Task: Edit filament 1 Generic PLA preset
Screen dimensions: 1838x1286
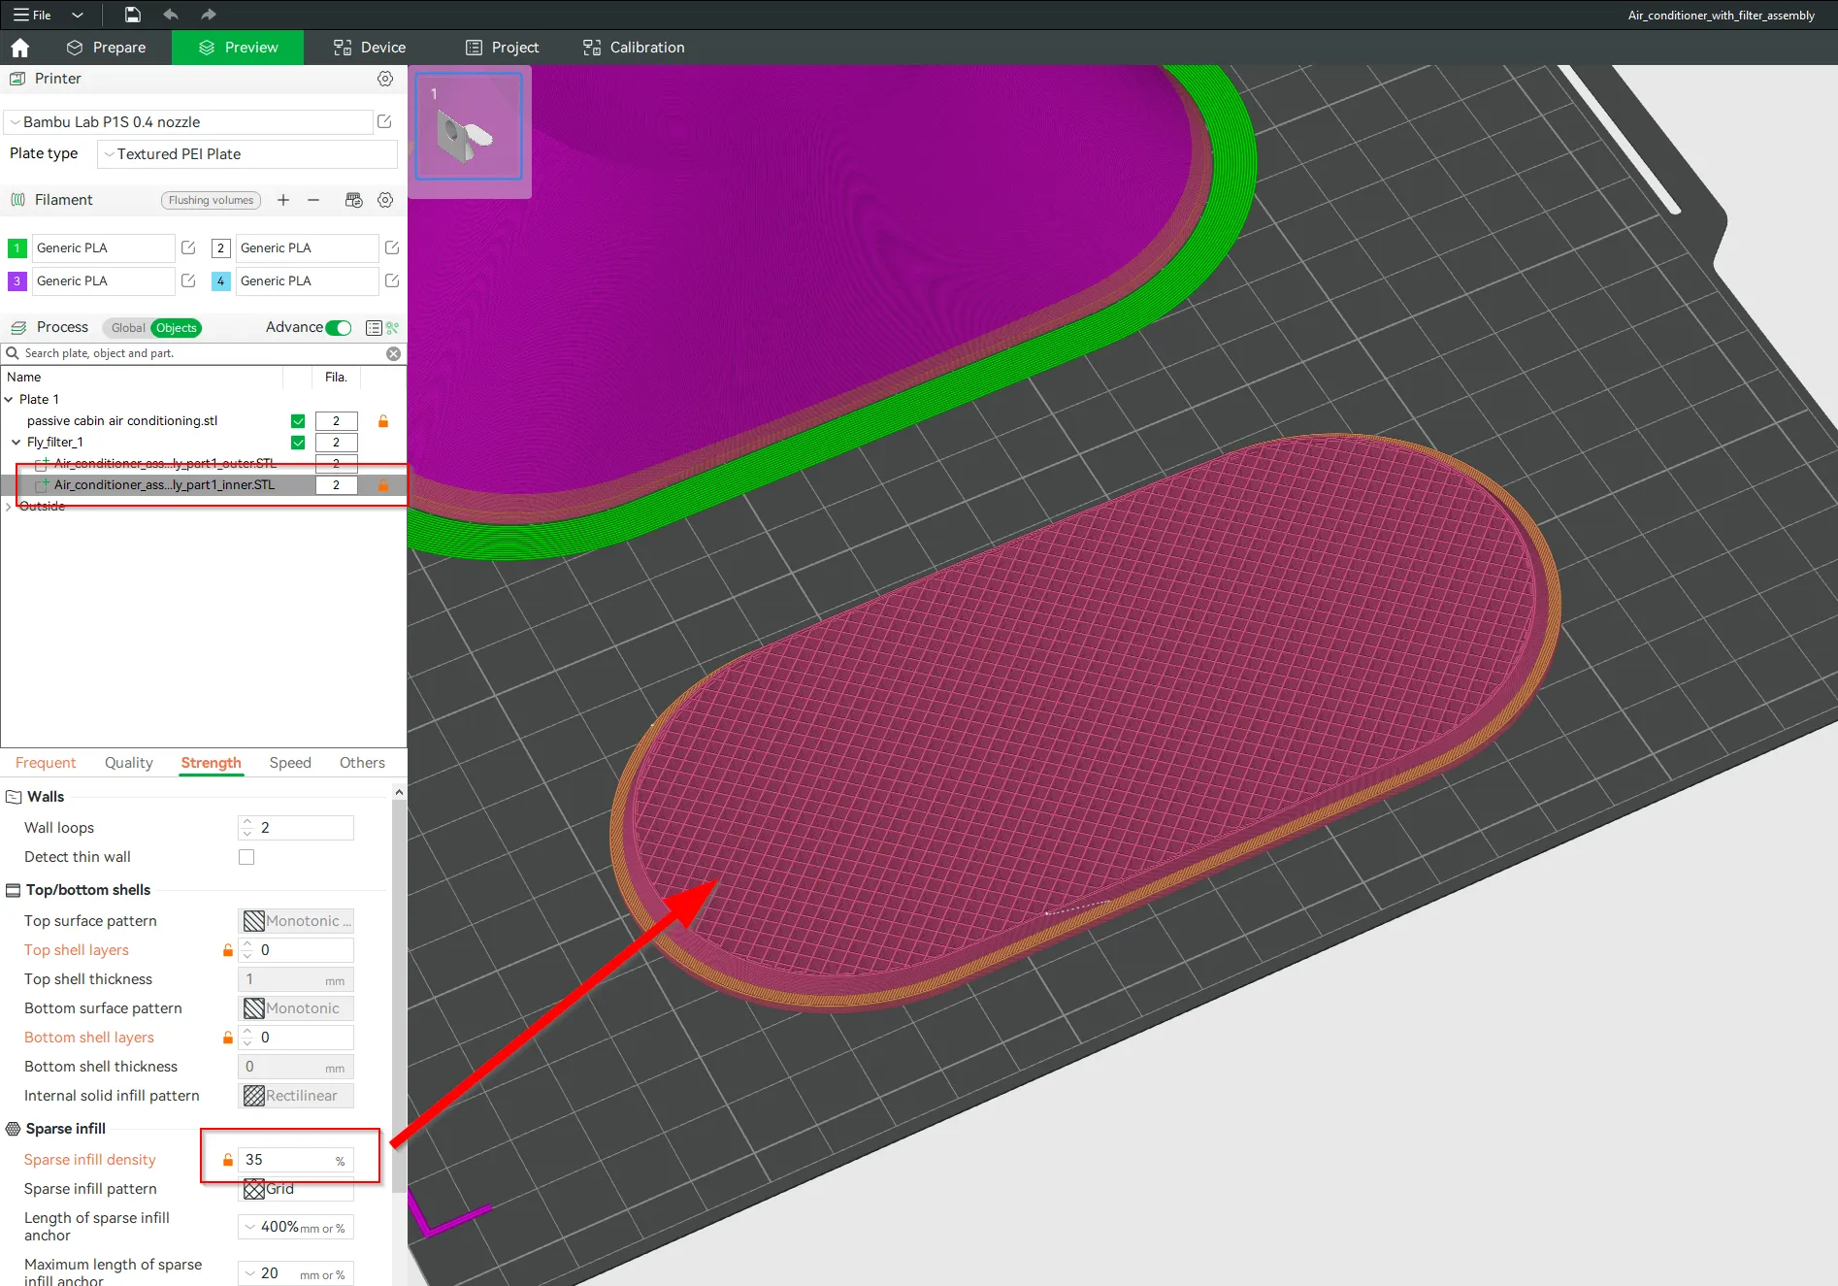Action: (188, 247)
